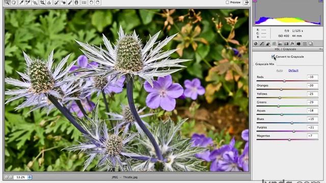Click the Aquas value field showing -18
The width and height of the screenshot is (326, 183).
(312, 111)
